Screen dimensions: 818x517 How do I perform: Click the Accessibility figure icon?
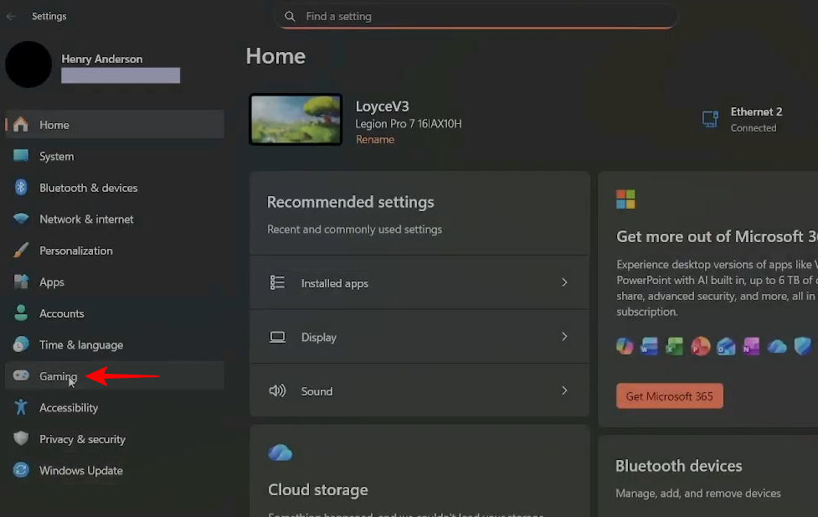21,408
